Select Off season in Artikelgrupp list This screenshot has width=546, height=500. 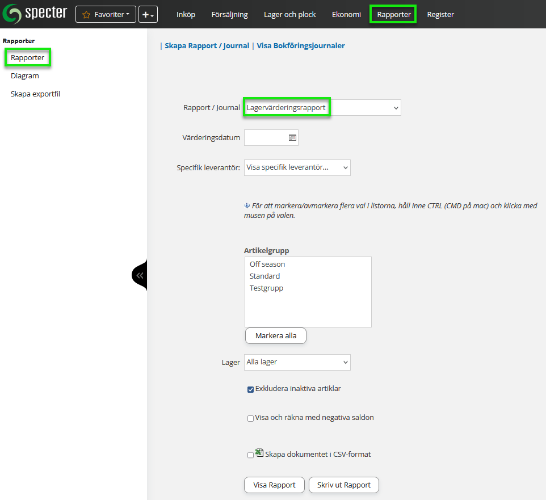point(267,264)
